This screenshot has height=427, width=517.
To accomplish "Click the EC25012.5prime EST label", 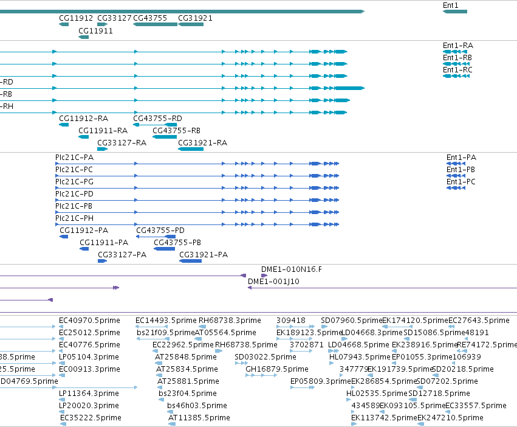I will tap(89, 333).
